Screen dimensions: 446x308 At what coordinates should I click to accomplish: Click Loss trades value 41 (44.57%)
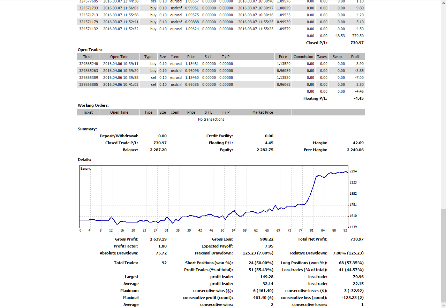pyautogui.click(x=351, y=270)
